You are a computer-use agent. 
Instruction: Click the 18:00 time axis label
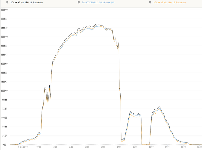[x=183, y=147]
